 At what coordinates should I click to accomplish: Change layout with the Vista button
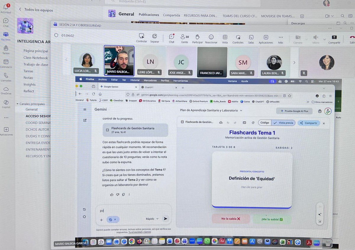[225, 39]
